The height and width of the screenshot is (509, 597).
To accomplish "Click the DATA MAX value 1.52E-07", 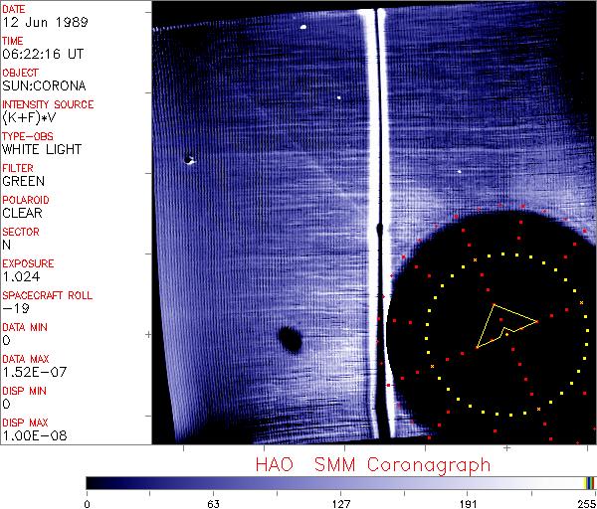I will (30, 372).
